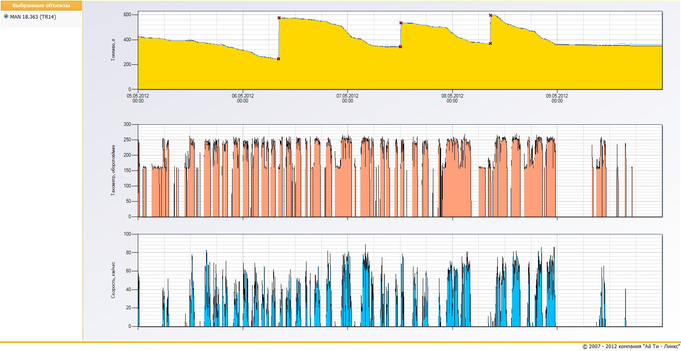Click the '08.05.2012 00:00' date label
Viewport: 681px width, 351px height.
[452, 98]
